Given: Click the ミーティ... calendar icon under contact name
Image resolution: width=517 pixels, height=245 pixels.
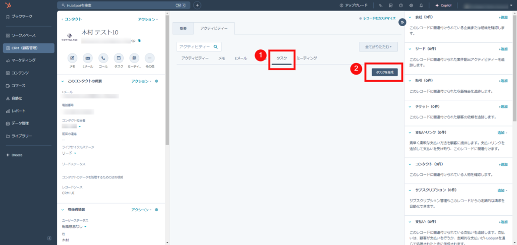Looking at the screenshot, I should click(x=134, y=58).
